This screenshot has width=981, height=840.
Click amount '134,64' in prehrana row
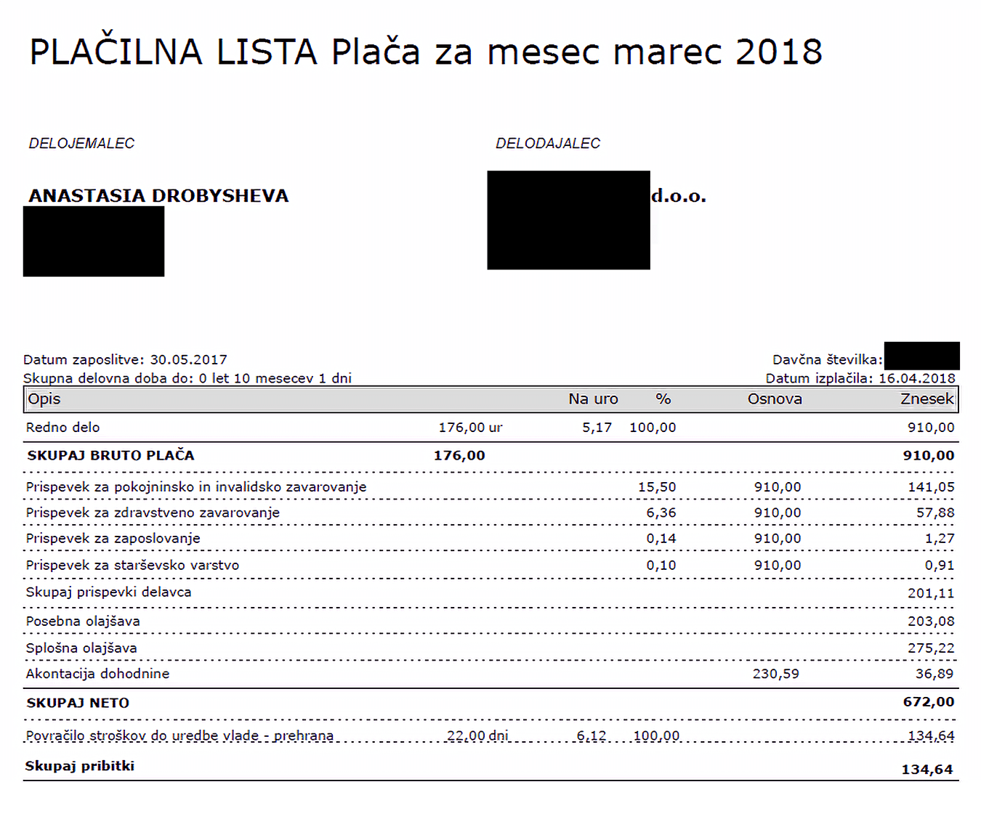click(x=931, y=735)
